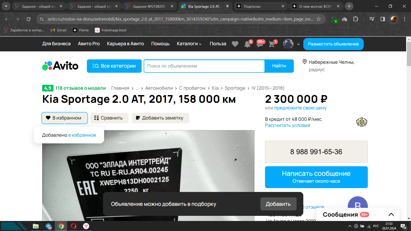Click the Найти search button
411x231 pixels.
(x=279, y=66)
